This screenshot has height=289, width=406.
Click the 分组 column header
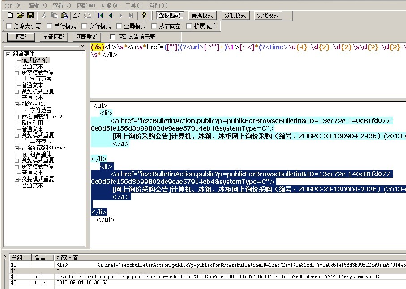pos(21,258)
